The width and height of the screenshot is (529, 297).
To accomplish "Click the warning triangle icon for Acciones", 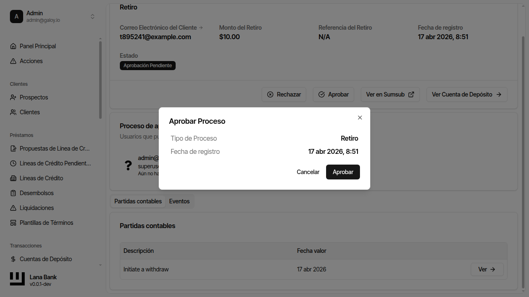I will click(x=13, y=61).
